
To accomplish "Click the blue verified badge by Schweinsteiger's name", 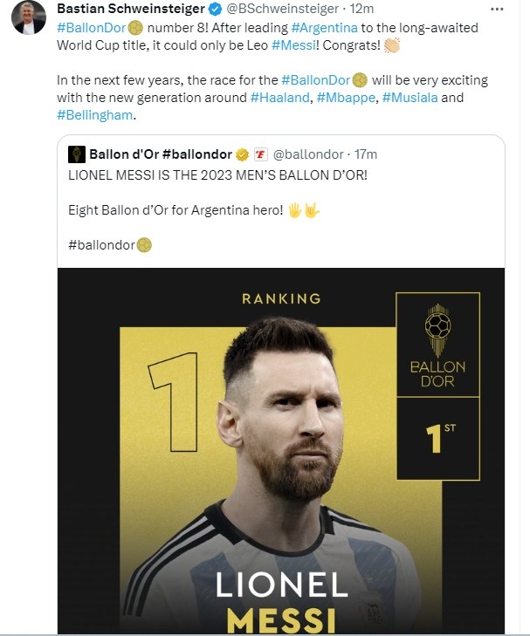I will [215, 9].
